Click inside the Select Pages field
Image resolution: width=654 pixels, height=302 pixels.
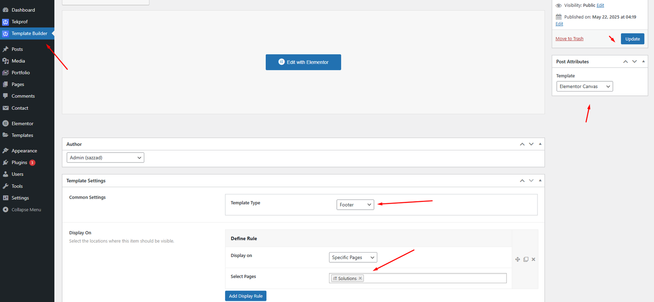coord(433,278)
